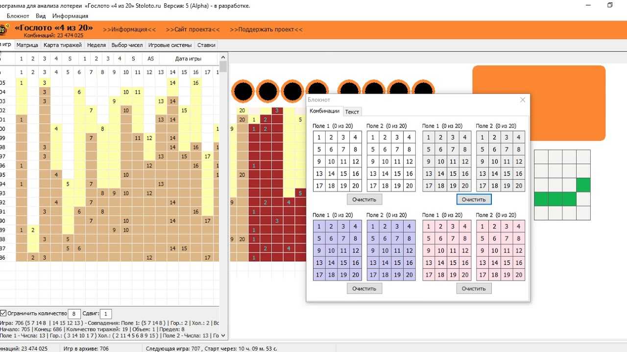
Task: Click Очистить under the gray number grids
Action: coord(474,199)
